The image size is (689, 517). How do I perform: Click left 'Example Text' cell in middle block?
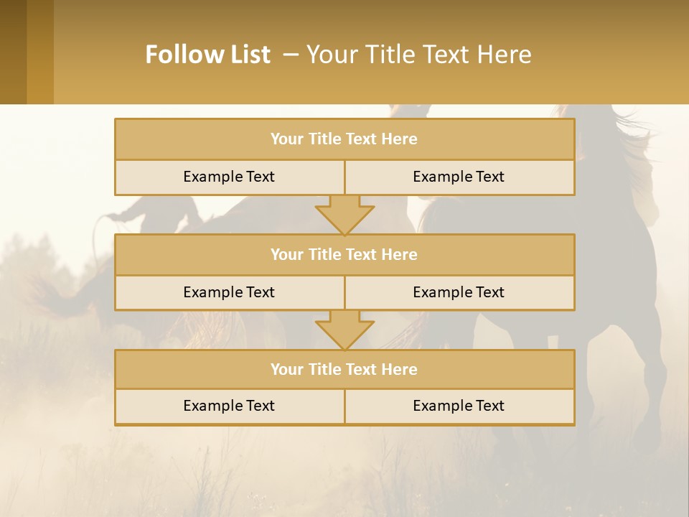tap(229, 292)
